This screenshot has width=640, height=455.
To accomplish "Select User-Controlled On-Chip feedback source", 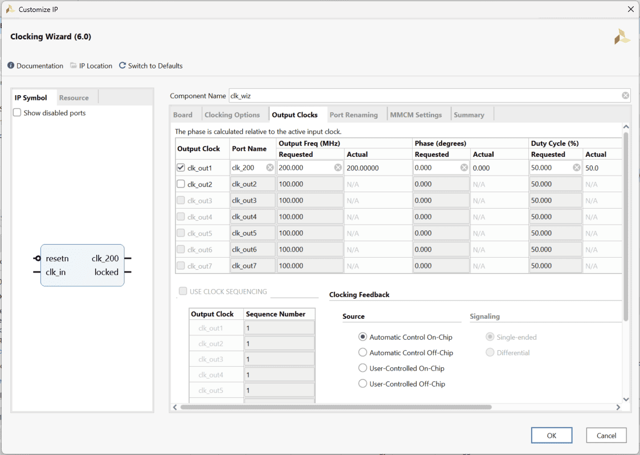I will [362, 368].
